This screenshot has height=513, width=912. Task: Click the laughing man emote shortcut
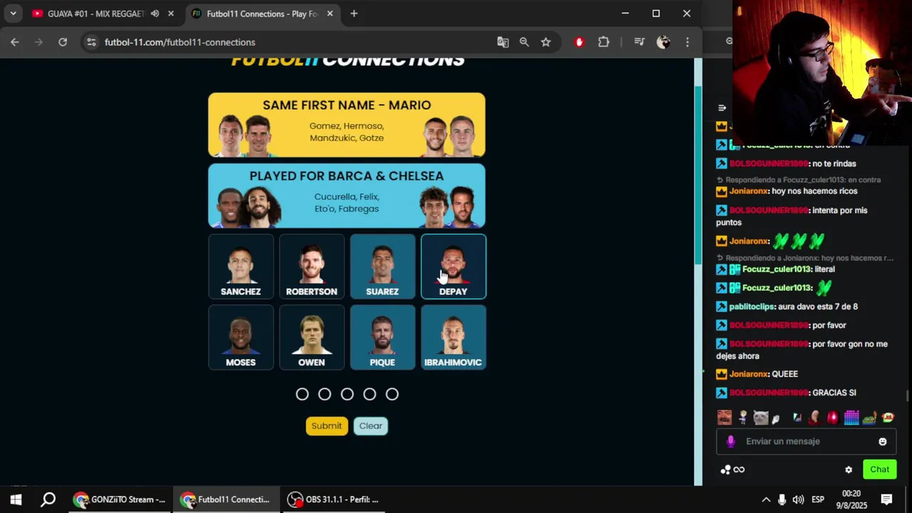point(724,418)
